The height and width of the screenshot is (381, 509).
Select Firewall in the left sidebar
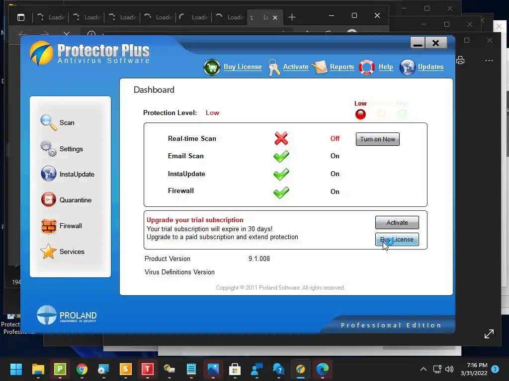pos(71,226)
